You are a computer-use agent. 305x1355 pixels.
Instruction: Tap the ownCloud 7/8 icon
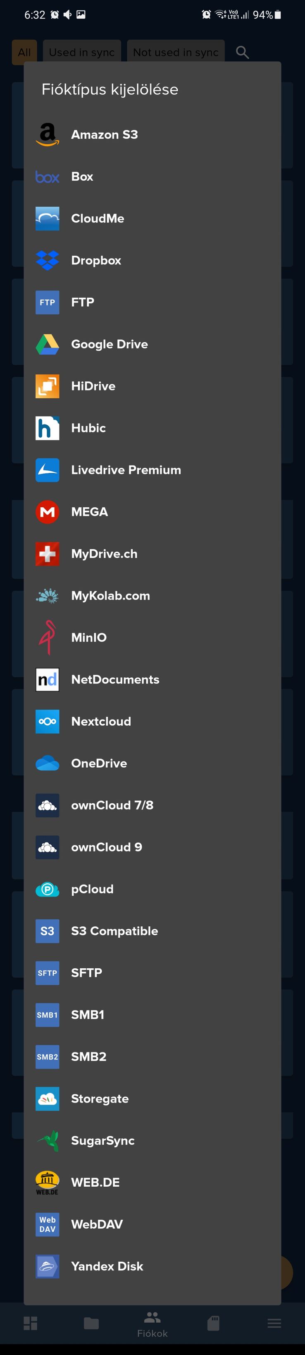[x=47, y=805]
